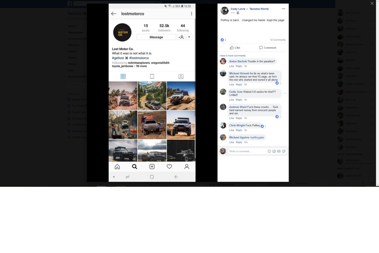Click the 44 following count
The width and height of the screenshot is (379, 253).
(183, 28)
